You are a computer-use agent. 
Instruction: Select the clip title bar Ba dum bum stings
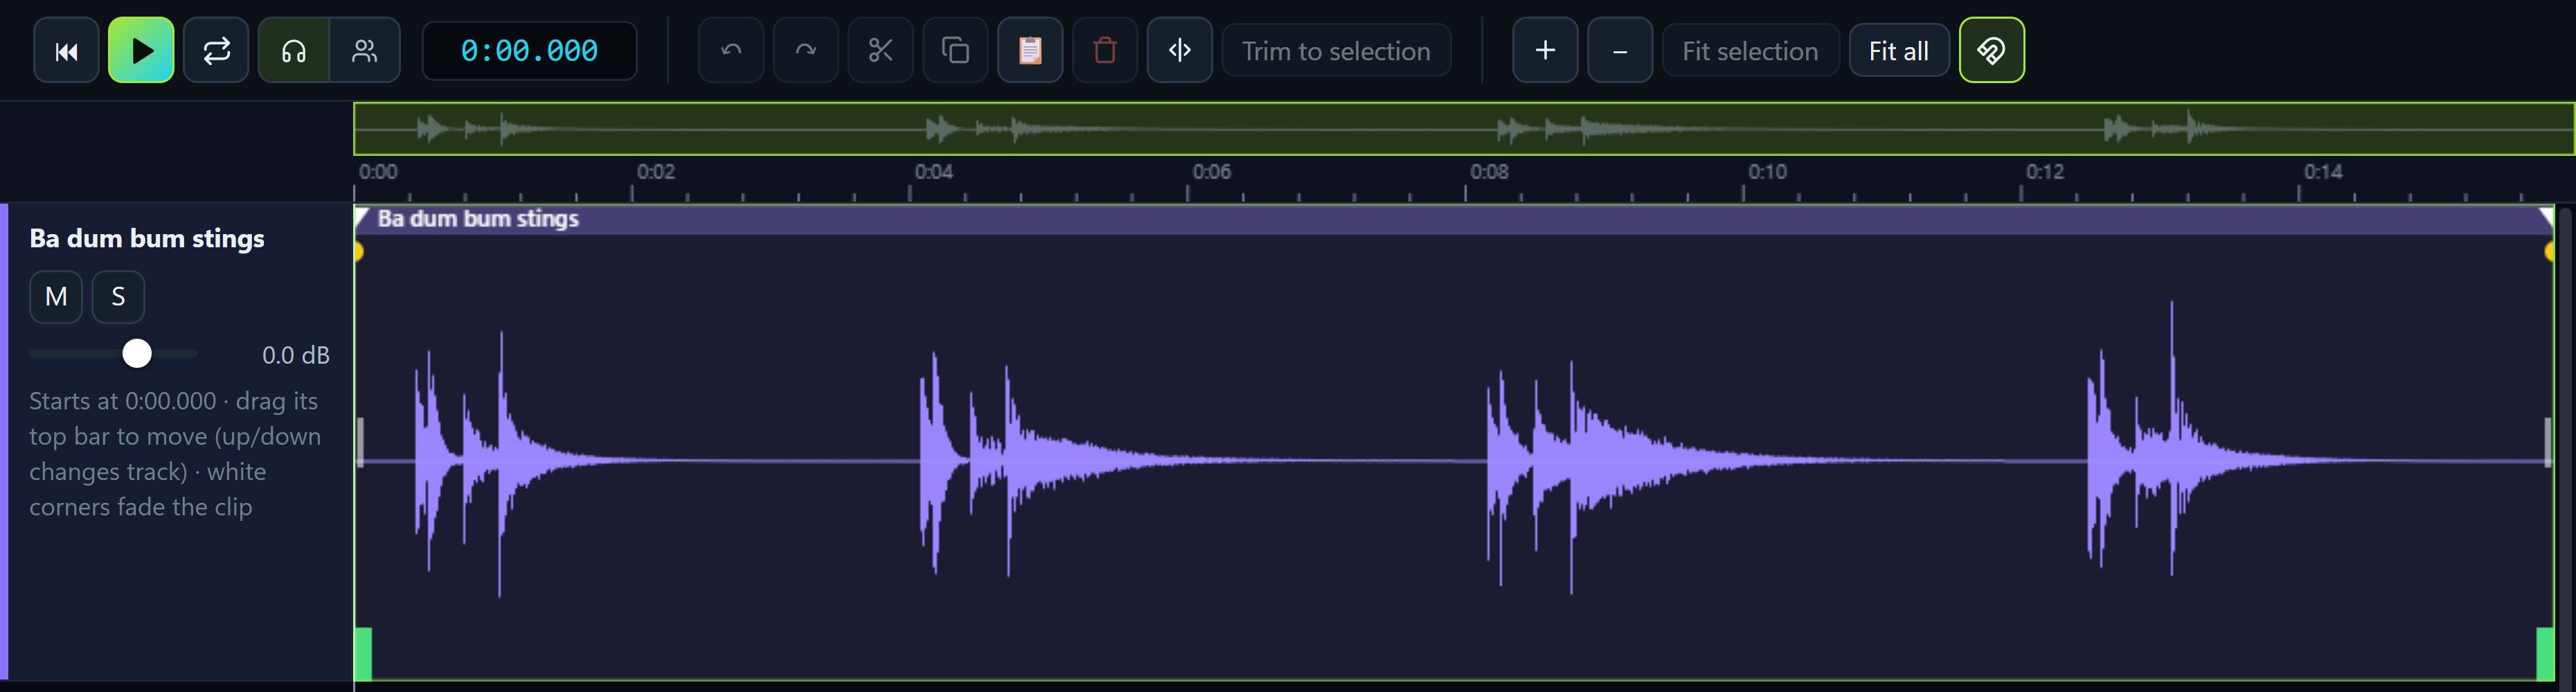[1455, 219]
